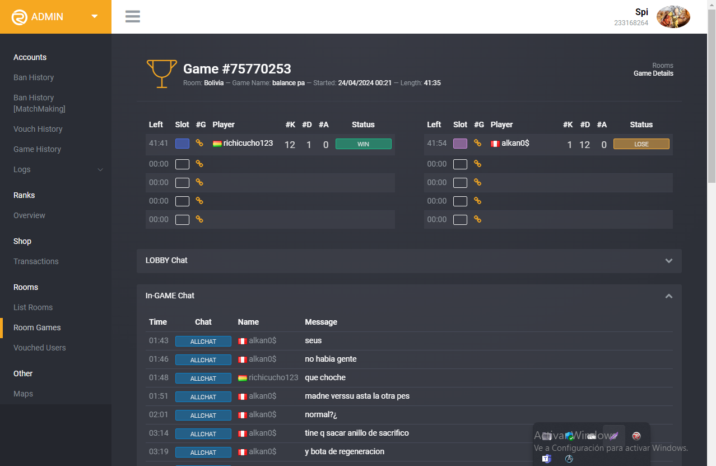Open the Rooms breadcrumb link

coord(663,66)
